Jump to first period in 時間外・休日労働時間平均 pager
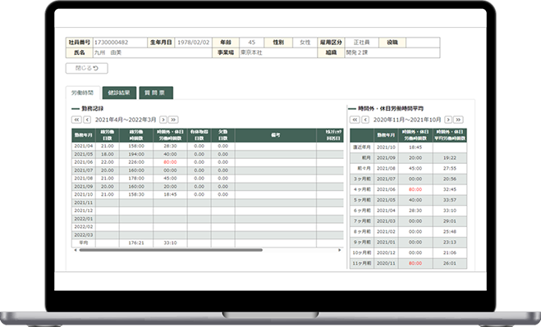Screen dimensions: 541x327 [x=355, y=120]
